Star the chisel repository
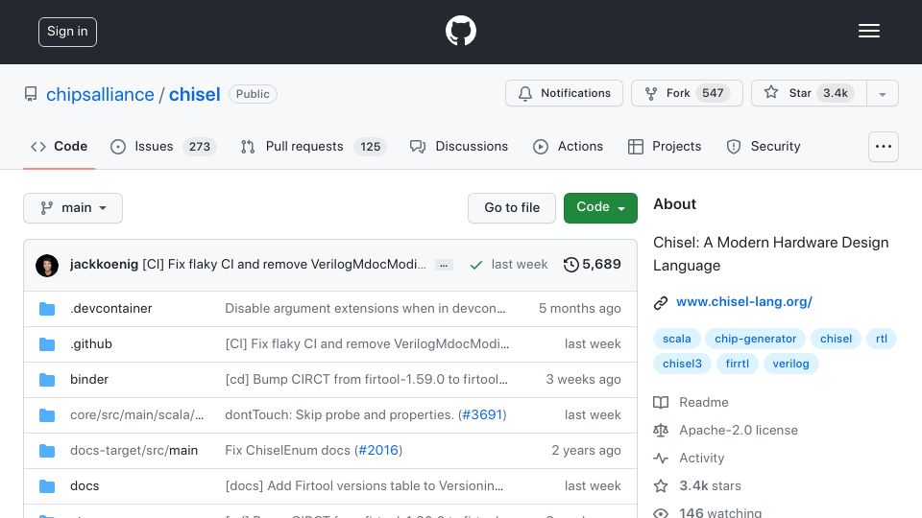 click(809, 93)
